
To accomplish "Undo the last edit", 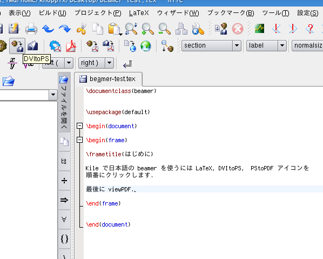I will pos(48,29).
